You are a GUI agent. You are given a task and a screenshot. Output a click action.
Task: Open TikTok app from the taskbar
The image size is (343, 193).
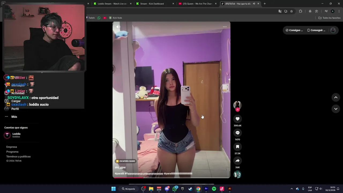coord(222,189)
